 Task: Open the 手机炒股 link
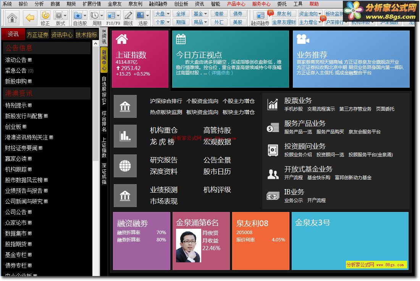click(294, 109)
